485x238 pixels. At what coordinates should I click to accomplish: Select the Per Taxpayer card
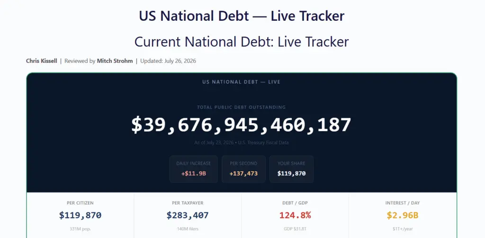point(188,215)
